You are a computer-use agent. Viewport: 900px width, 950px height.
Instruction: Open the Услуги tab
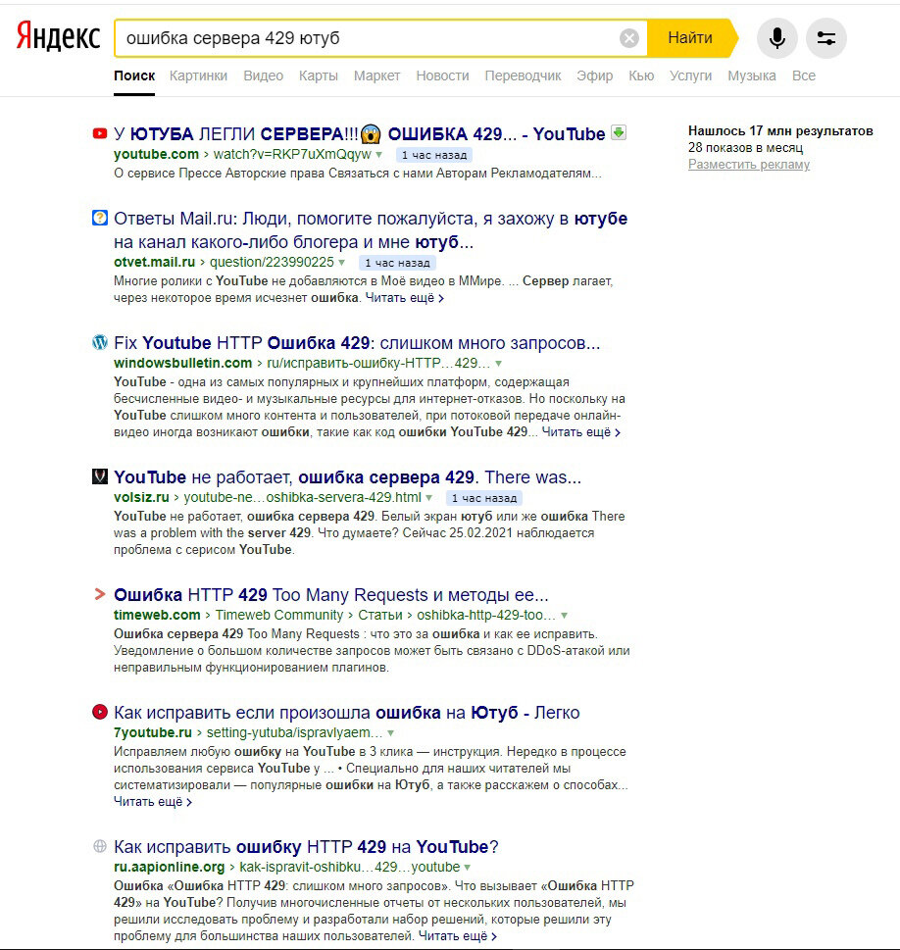coord(690,75)
